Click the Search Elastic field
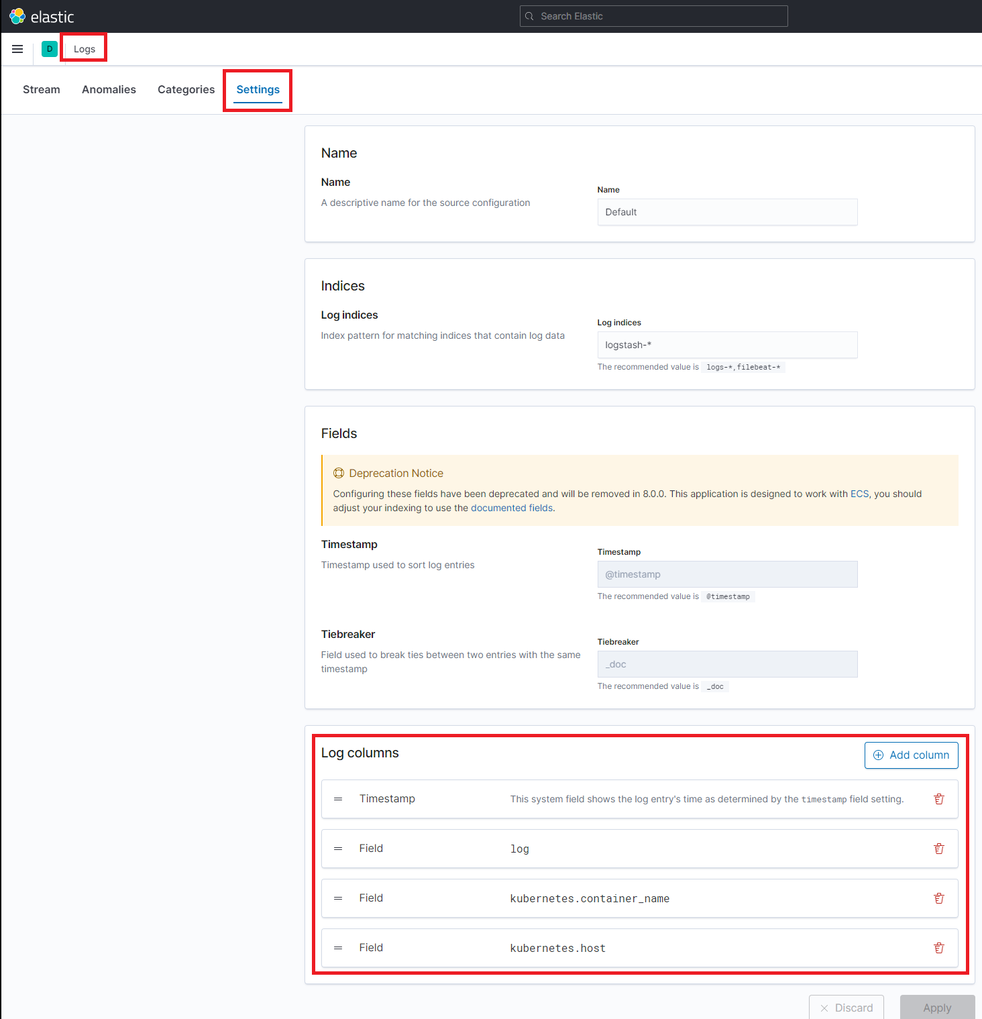Viewport: 982px width, 1019px height. tap(654, 16)
